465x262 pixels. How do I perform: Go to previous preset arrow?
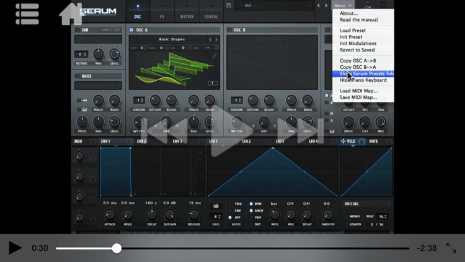(319, 6)
